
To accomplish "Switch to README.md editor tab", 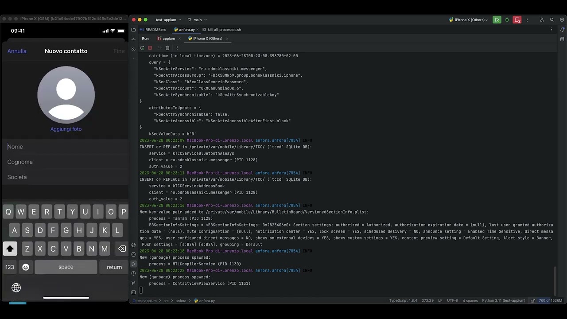I will (153, 30).
